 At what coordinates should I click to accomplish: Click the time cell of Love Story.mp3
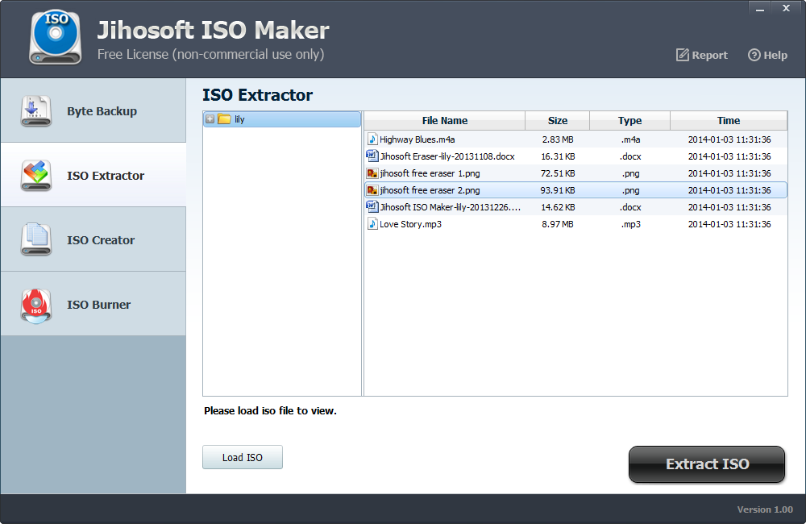coord(729,224)
